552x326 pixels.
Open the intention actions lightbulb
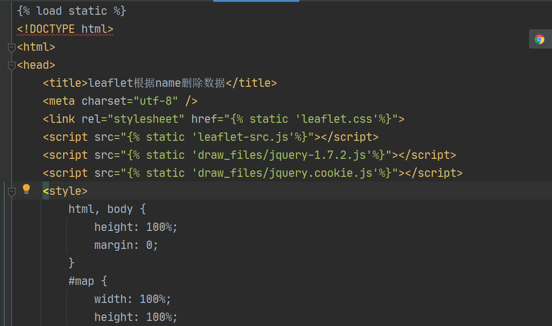pyautogui.click(x=26, y=188)
